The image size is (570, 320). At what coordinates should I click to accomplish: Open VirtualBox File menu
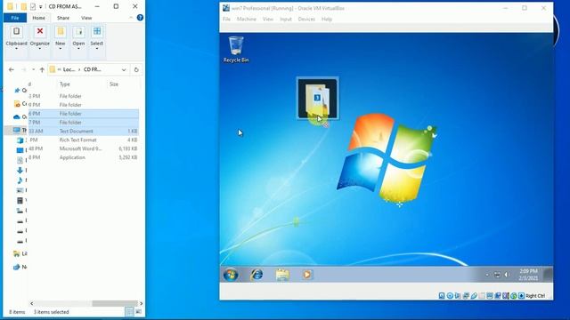click(x=226, y=20)
